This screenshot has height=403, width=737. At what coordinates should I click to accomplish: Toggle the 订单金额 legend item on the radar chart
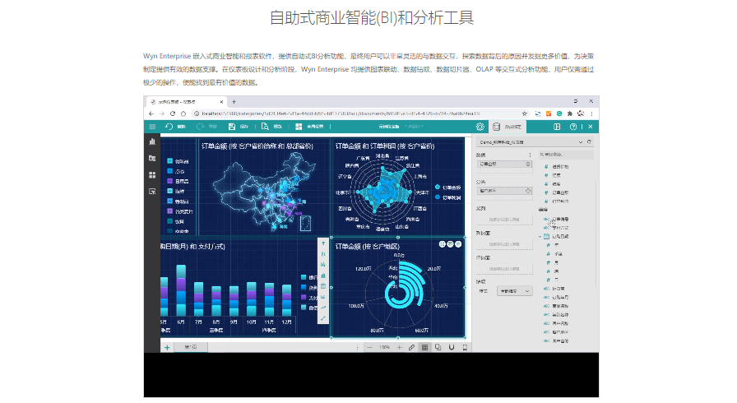pyautogui.click(x=448, y=188)
